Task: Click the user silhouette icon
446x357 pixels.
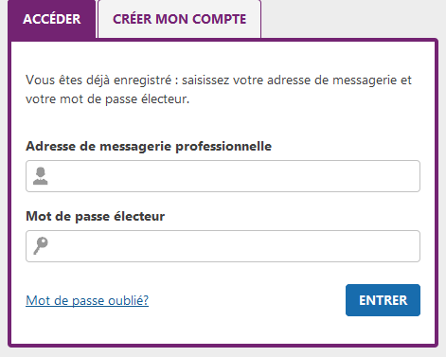Action: coord(41,176)
